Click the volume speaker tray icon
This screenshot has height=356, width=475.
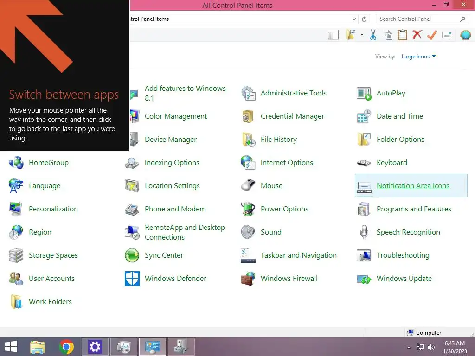coord(431,347)
